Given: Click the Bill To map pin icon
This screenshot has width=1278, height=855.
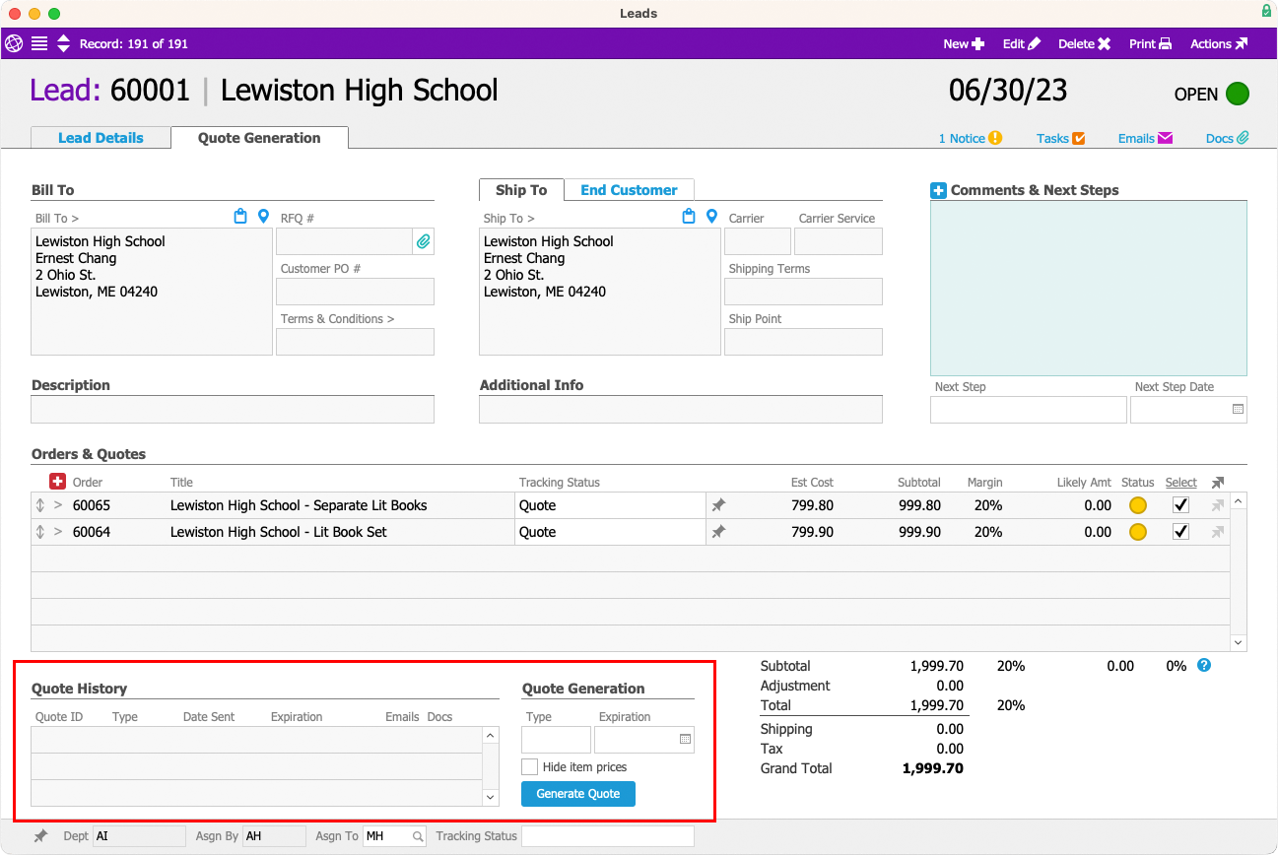Looking at the screenshot, I should pos(263,217).
